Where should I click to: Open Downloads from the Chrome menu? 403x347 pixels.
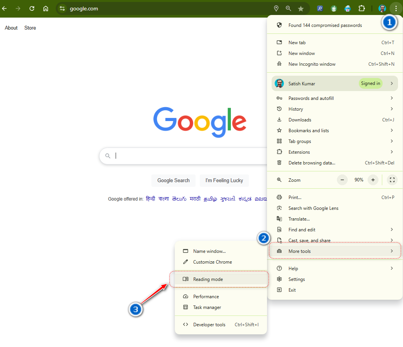click(335, 120)
